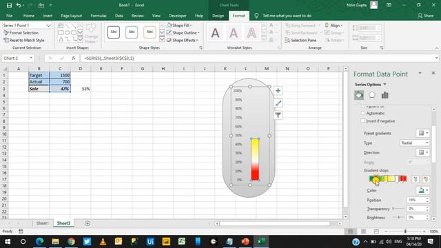Open the Preset gradients dropdown
The image size is (441, 248).
[x=422, y=133]
